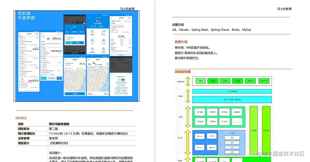Click the 预计授课时长 table label
This screenshot has height=162, width=310.
pos(27,134)
